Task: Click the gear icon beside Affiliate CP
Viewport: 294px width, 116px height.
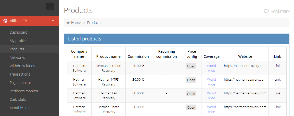Action: click(x=5, y=21)
